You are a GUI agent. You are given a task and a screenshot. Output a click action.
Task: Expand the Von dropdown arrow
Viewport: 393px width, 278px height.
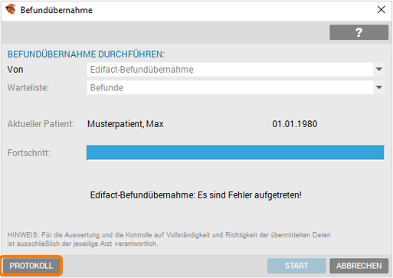379,69
